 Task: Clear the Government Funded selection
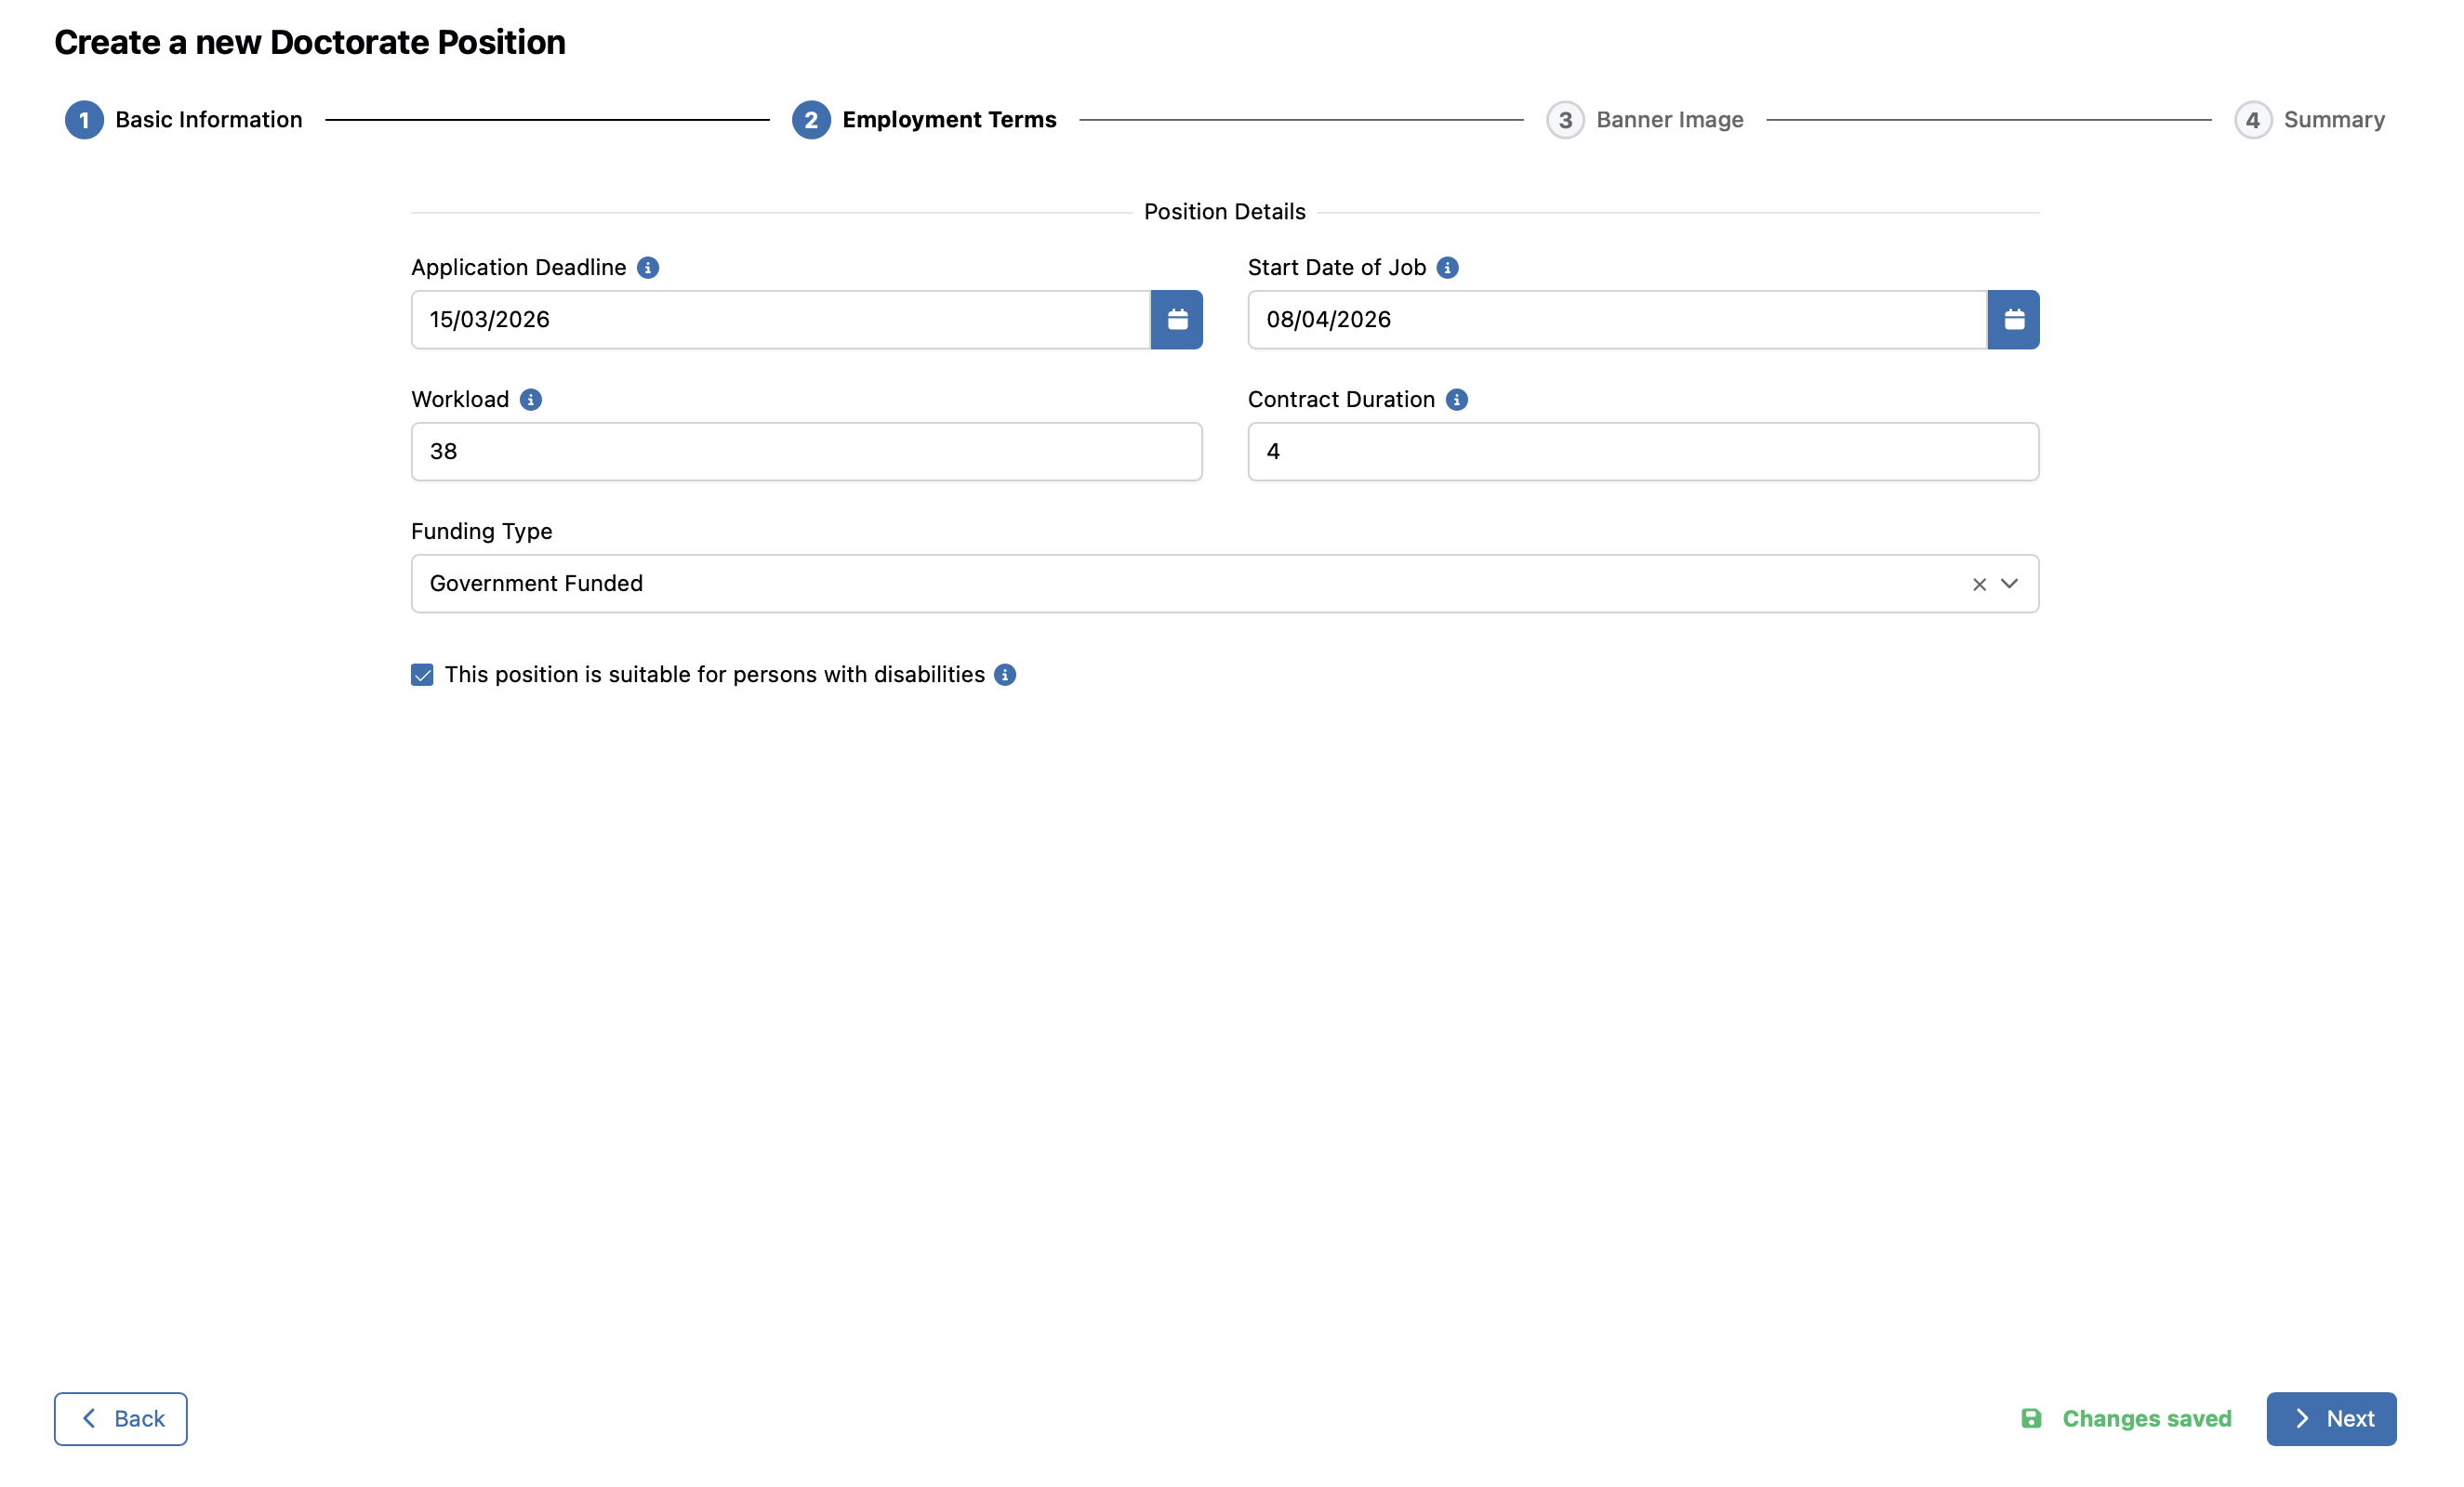pyautogui.click(x=1979, y=585)
